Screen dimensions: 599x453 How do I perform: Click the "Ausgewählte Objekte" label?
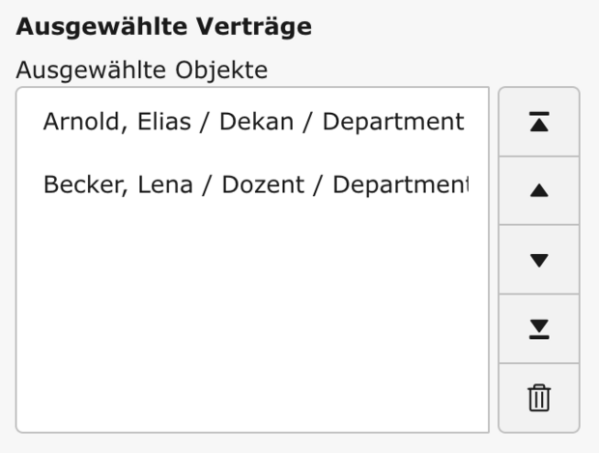[141, 70]
